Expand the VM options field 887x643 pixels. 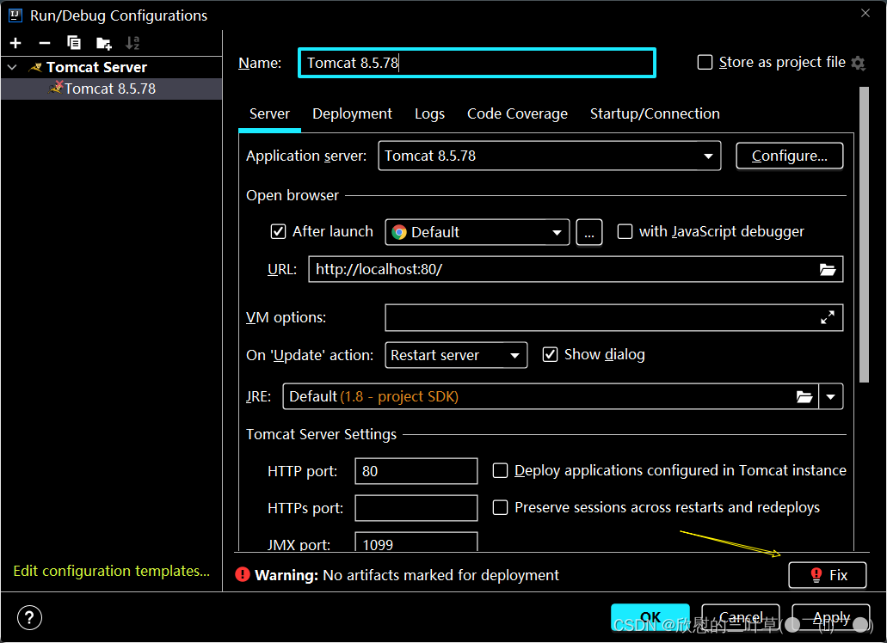pyautogui.click(x=828, y=317)
